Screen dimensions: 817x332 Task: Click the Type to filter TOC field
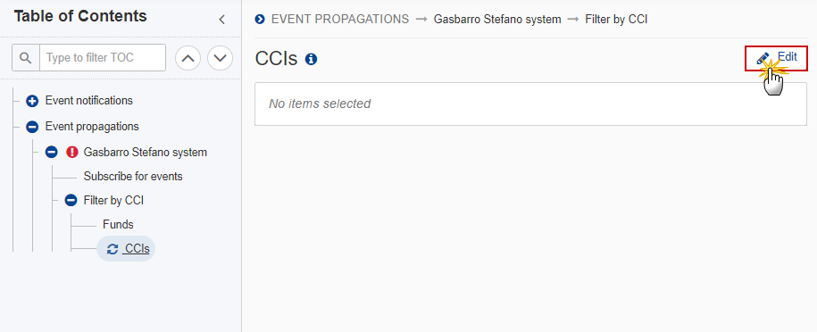pos(103,57)
